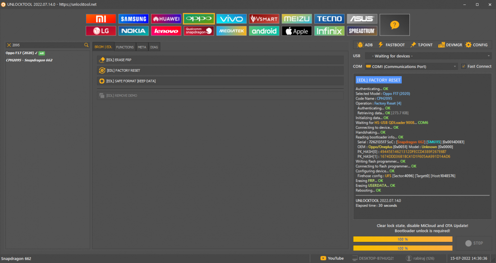Click HS-USB QDLoader 9008 in log
The width and height of the screenshot is (496, 263).
(x=395, y=122)
